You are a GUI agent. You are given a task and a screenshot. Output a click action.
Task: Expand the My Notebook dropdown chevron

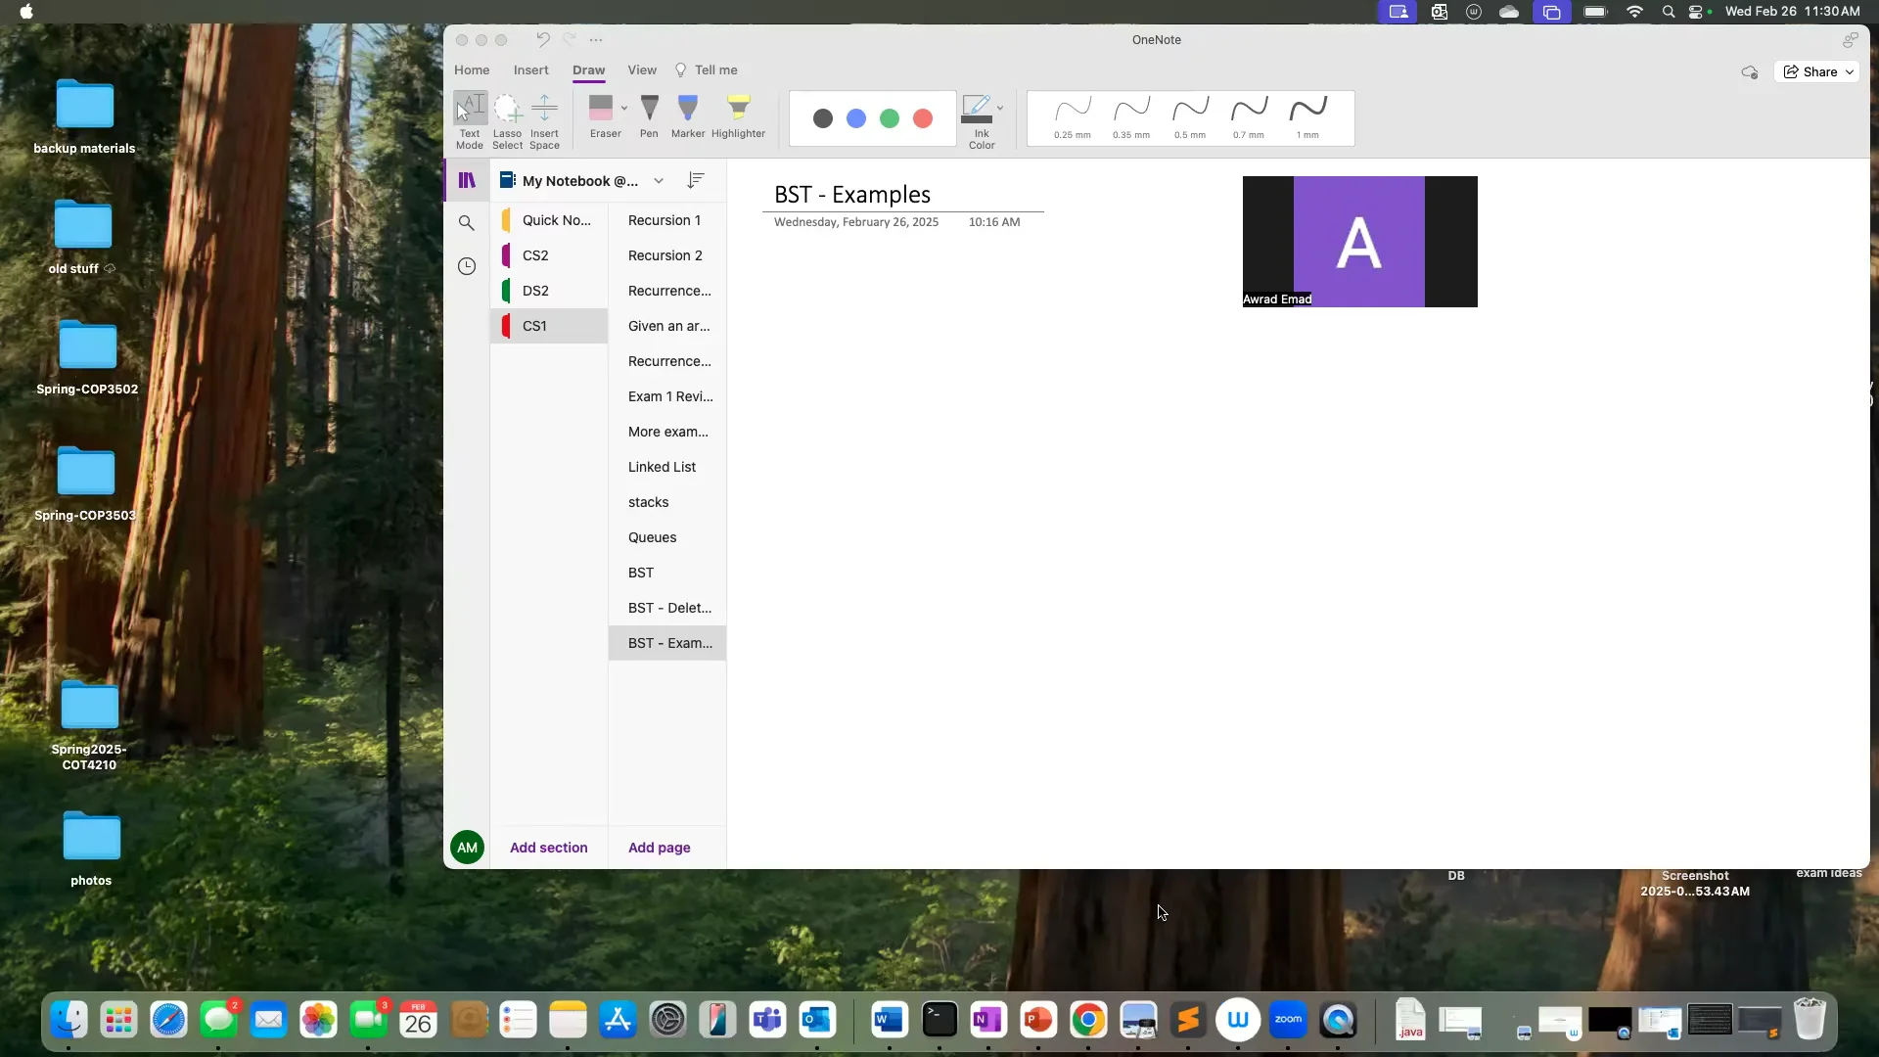pyautogui.click(x=659, y=181)
